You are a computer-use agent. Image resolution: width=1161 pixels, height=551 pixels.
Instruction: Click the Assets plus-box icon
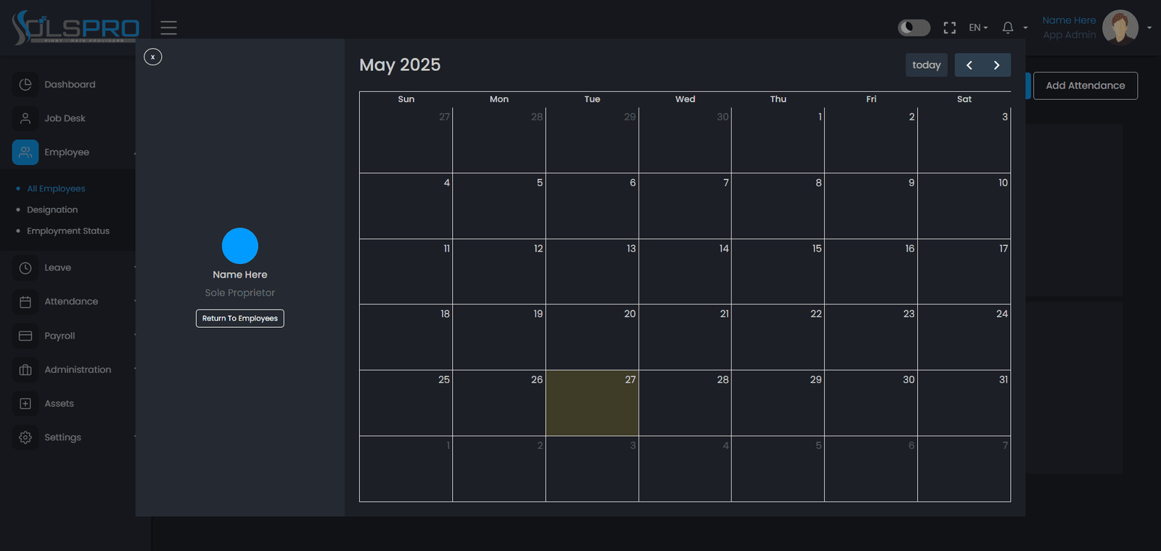point(25,404)
